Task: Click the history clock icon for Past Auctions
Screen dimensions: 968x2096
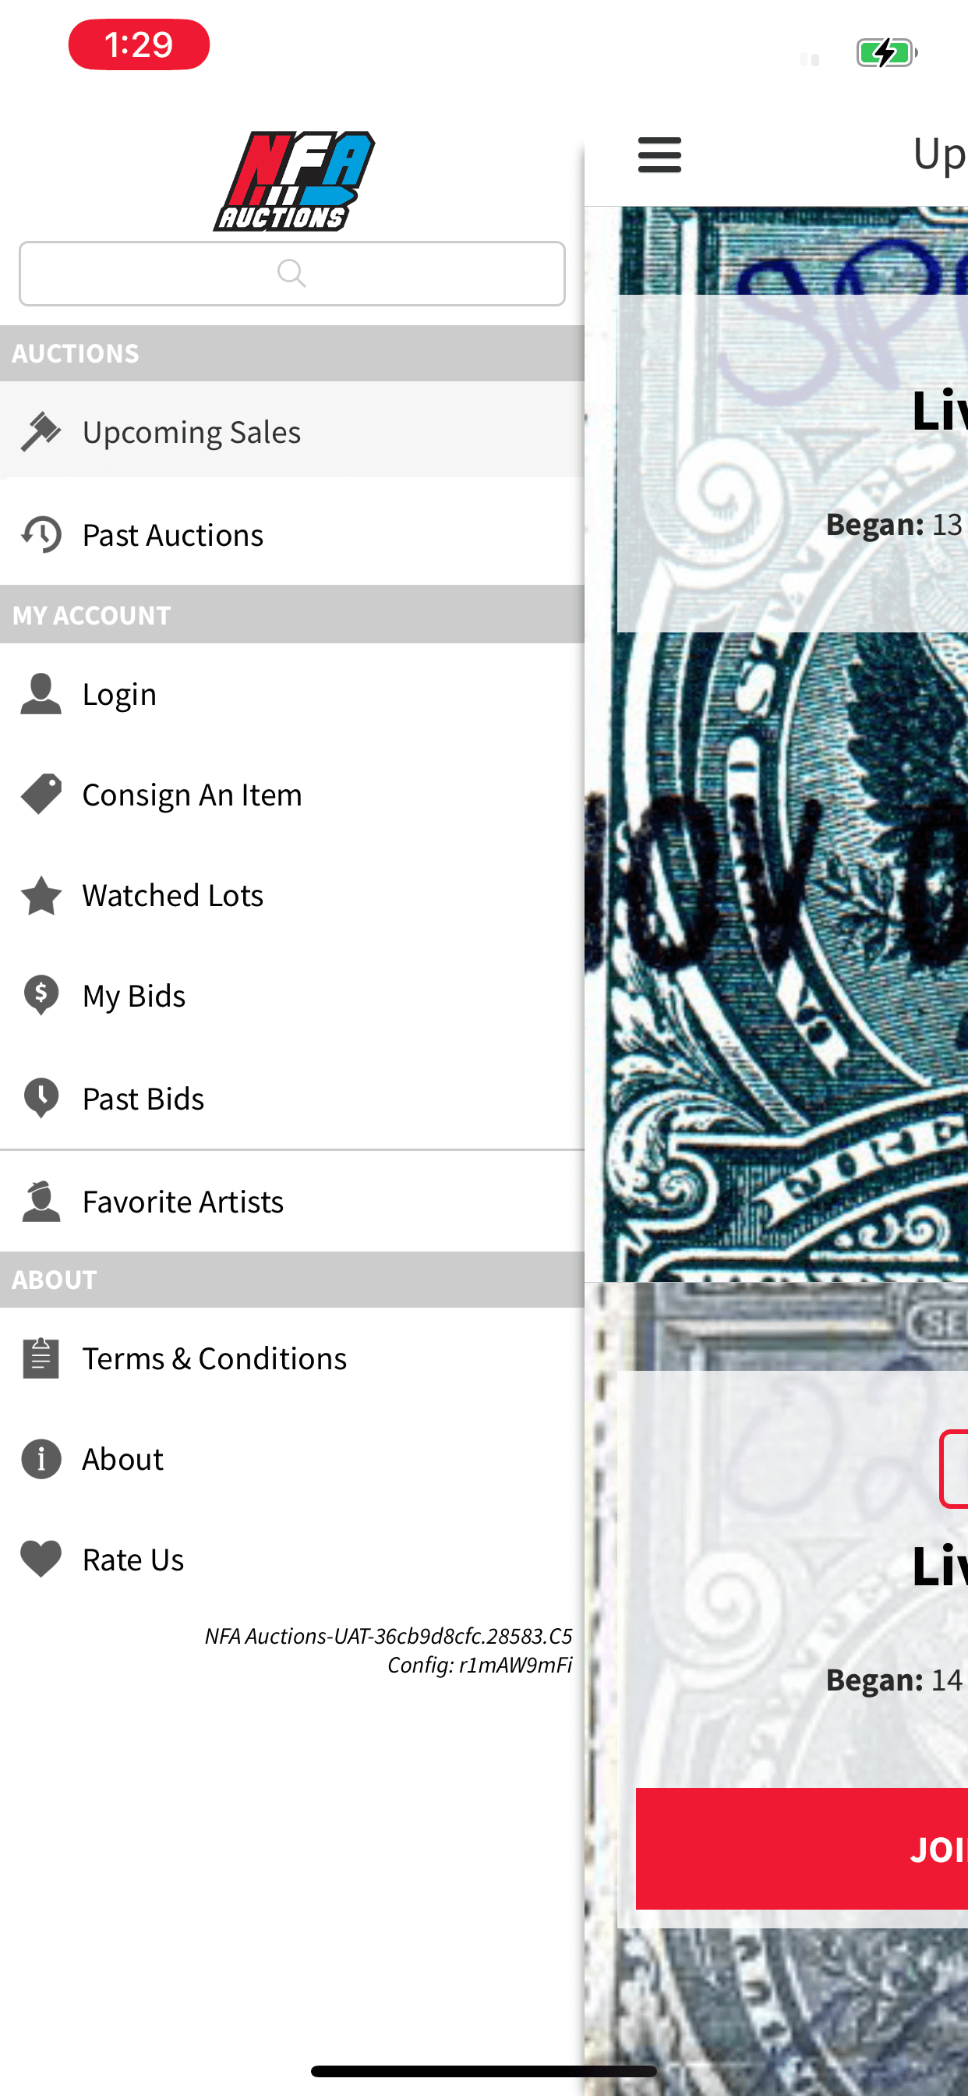Action: [x=41, y=535]
